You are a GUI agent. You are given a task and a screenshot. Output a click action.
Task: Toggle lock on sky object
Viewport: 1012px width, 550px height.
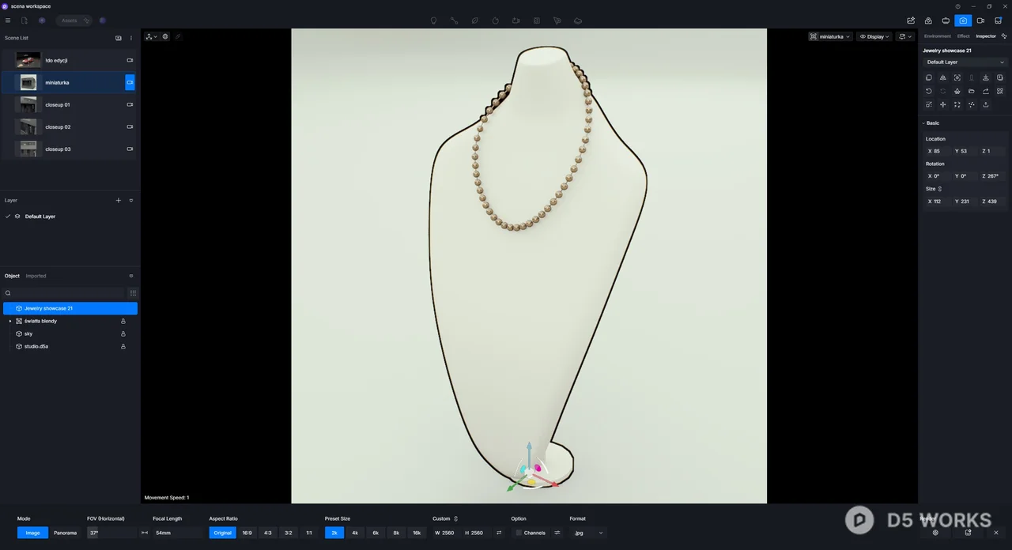(x=123, y=333)
